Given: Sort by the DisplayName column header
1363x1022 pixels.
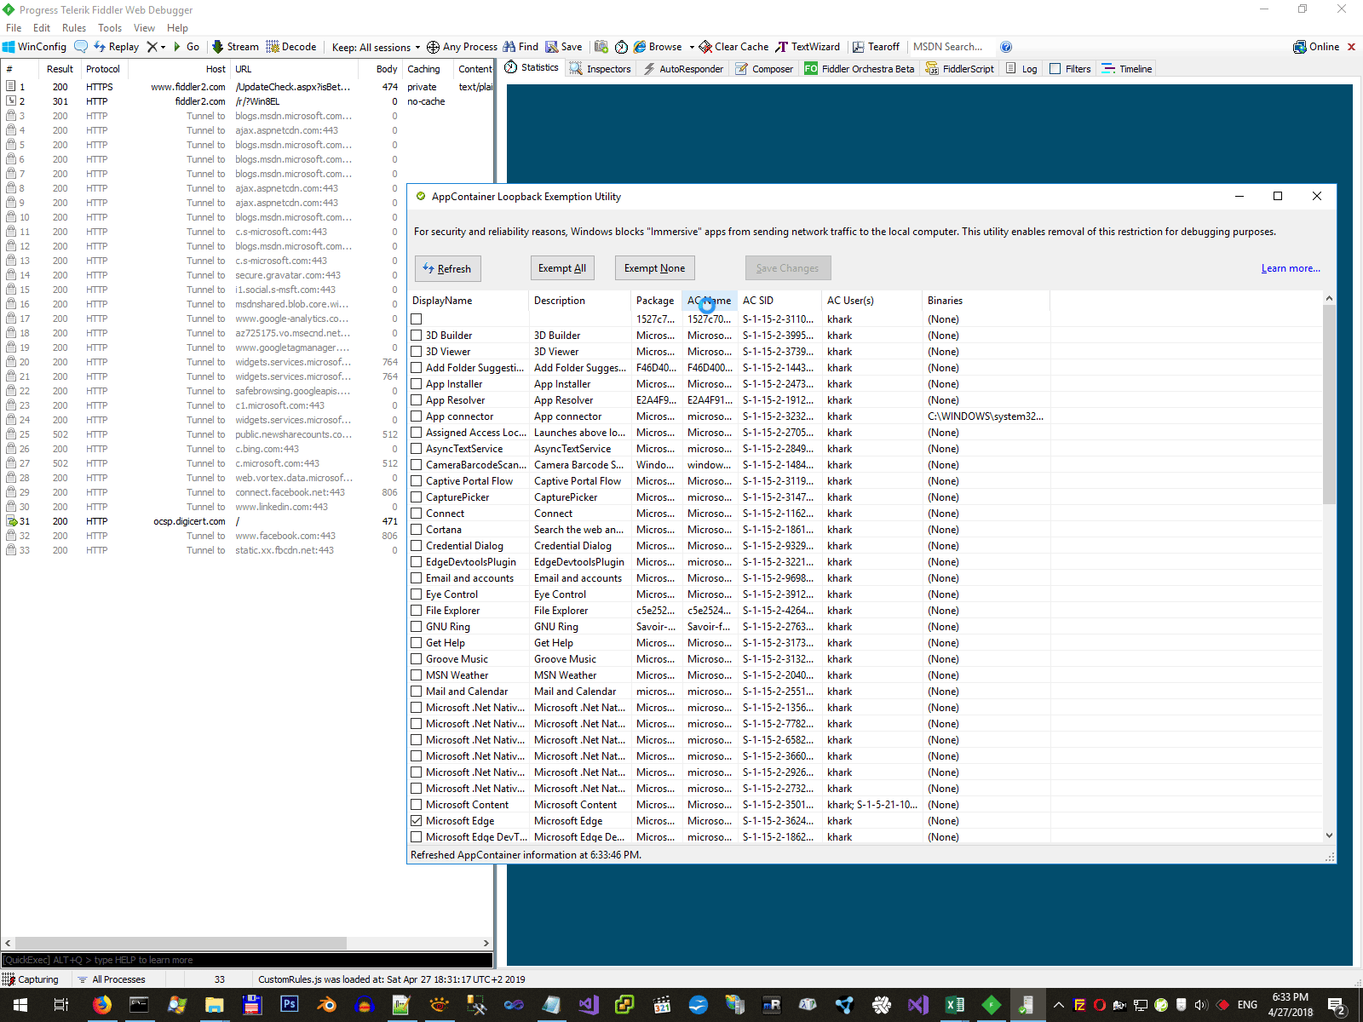Looking at the screenshot, I should (x=469, y=301).
